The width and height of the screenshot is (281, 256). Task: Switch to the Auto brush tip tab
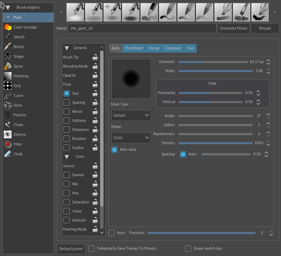pyautogui.click(x=116, y=48)
